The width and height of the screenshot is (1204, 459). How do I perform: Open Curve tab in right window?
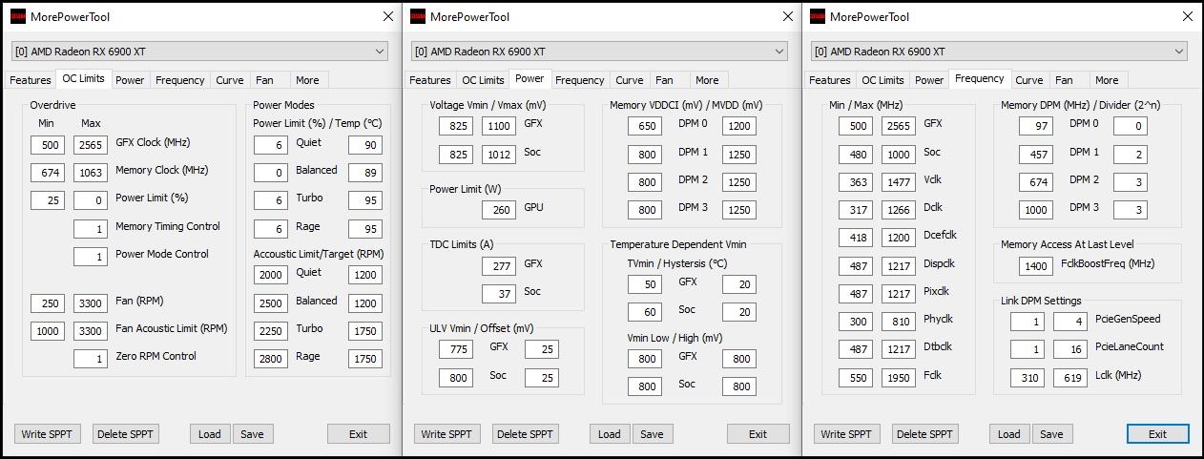pyautogui.click(x=1028, y=80)
